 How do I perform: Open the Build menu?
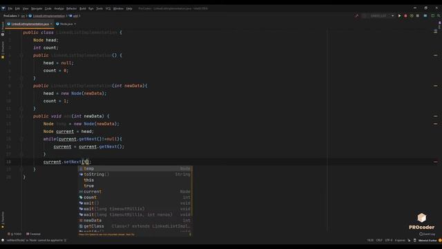[83, 8]
